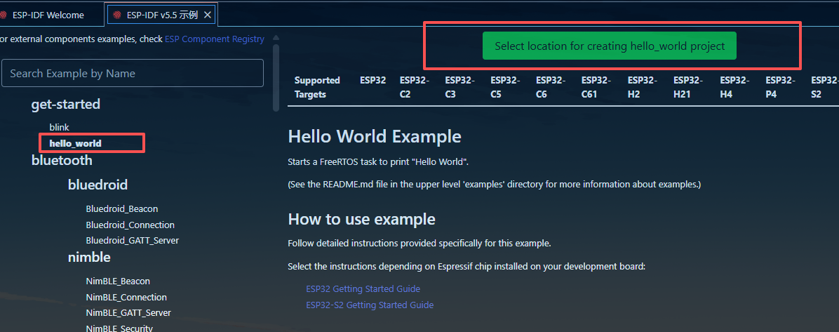The height and width of the screenshot is (332, 839).
Task: Click the get-started category heading
Action: point(66,105)
